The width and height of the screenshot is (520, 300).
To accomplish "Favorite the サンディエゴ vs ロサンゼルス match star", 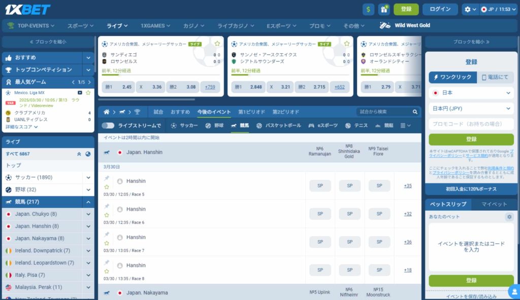I will tap(217, 44).
